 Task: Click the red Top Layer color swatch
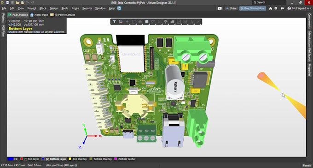pos(22,159)
